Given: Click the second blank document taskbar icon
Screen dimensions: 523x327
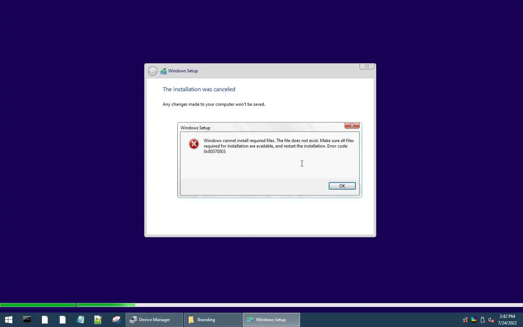Looking at the screenshot, I should tap(62, 320).
